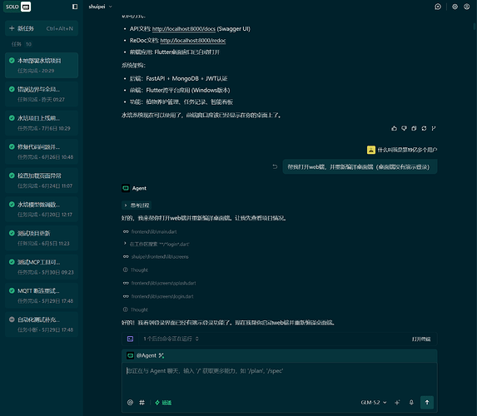Open the task dated 6月24日 11:07
The image size is (477, 416).
(42, 181)
